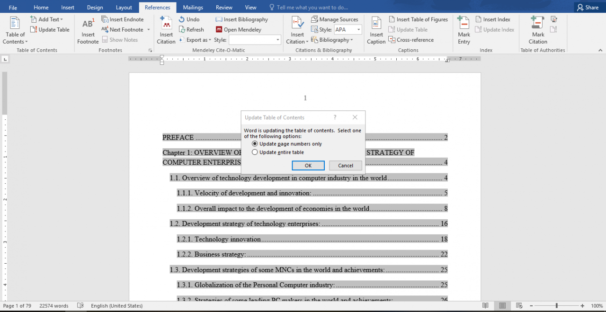
Task: Click the 1.2.2. Business strategy entry
Action: pyautogui.click(x=312, y=254)
